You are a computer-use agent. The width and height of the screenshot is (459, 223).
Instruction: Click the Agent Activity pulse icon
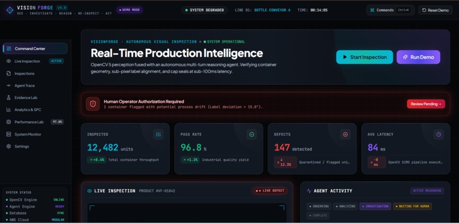click(x=309, y=190)
